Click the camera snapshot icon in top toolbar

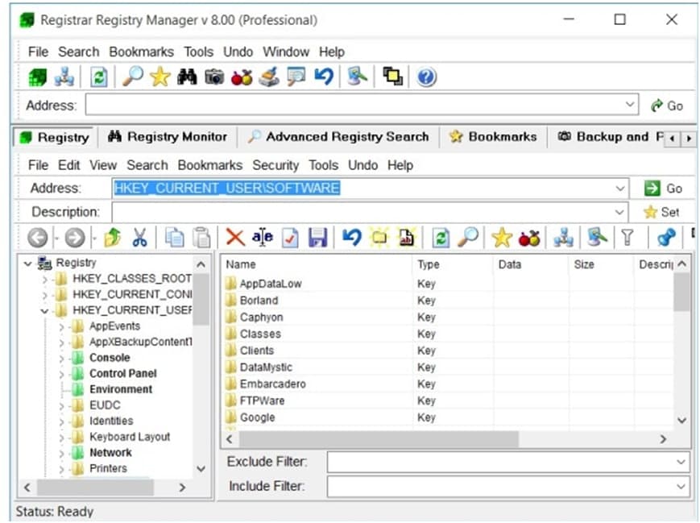click(214, 77)
